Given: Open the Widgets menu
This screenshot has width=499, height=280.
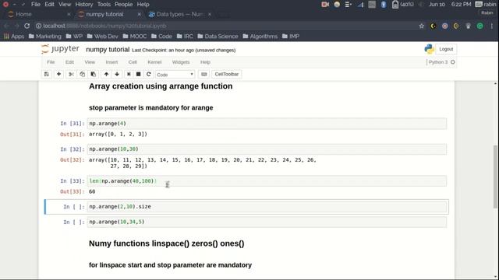Looking at the screenshot, I should (181, 62).
